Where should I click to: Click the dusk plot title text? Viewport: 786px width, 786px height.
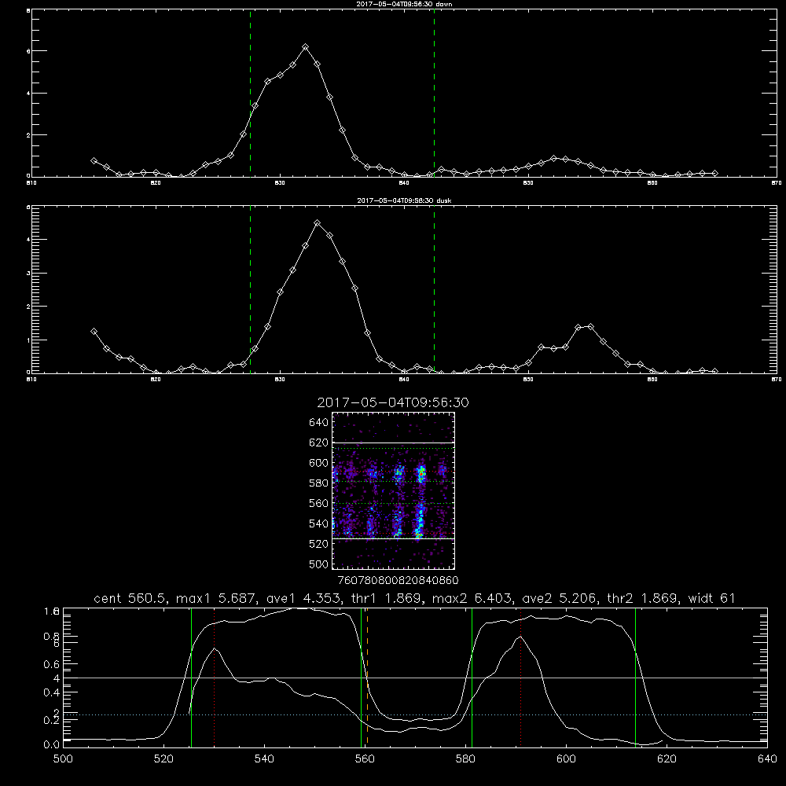404,200
